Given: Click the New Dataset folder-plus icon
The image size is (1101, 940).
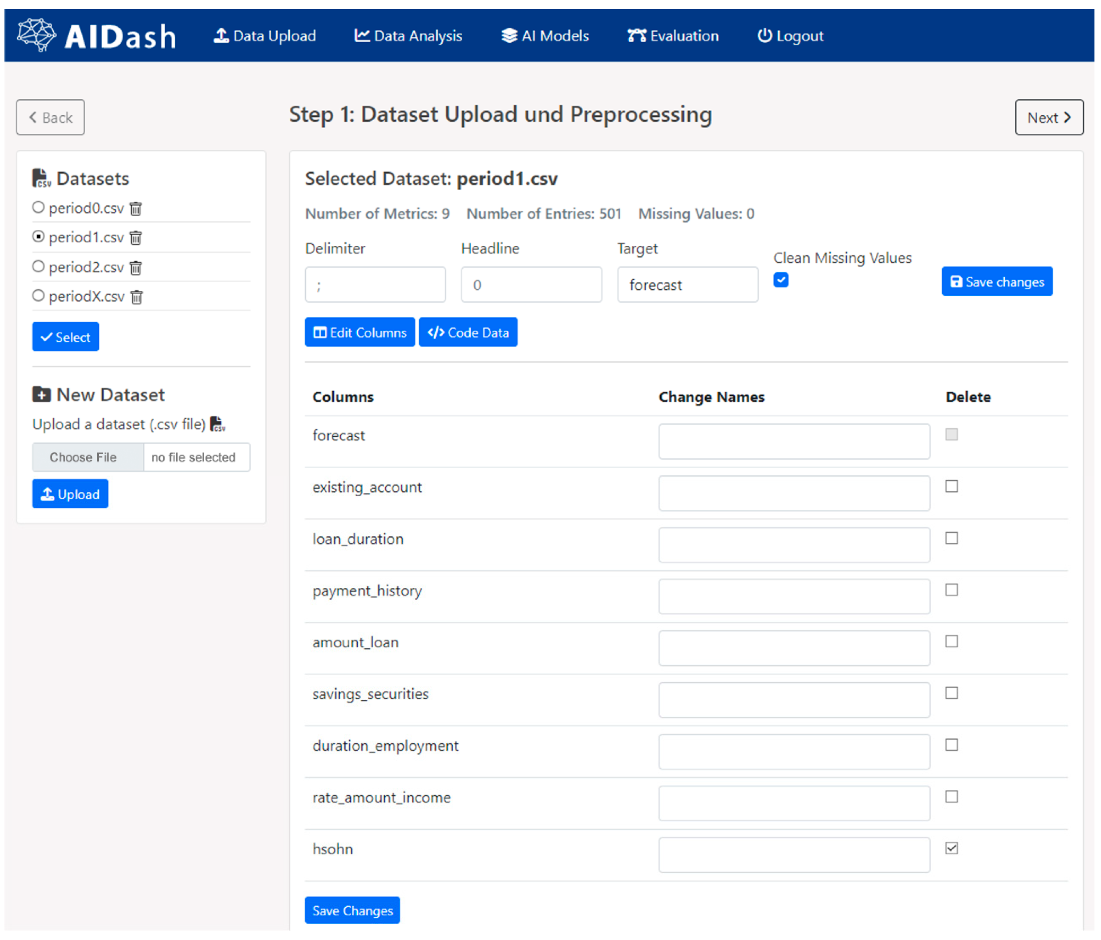Looking at the screenshot, I should pos(42,395).
